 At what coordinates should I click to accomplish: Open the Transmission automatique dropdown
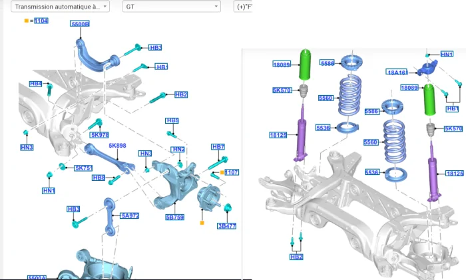(x=61, y=7)
